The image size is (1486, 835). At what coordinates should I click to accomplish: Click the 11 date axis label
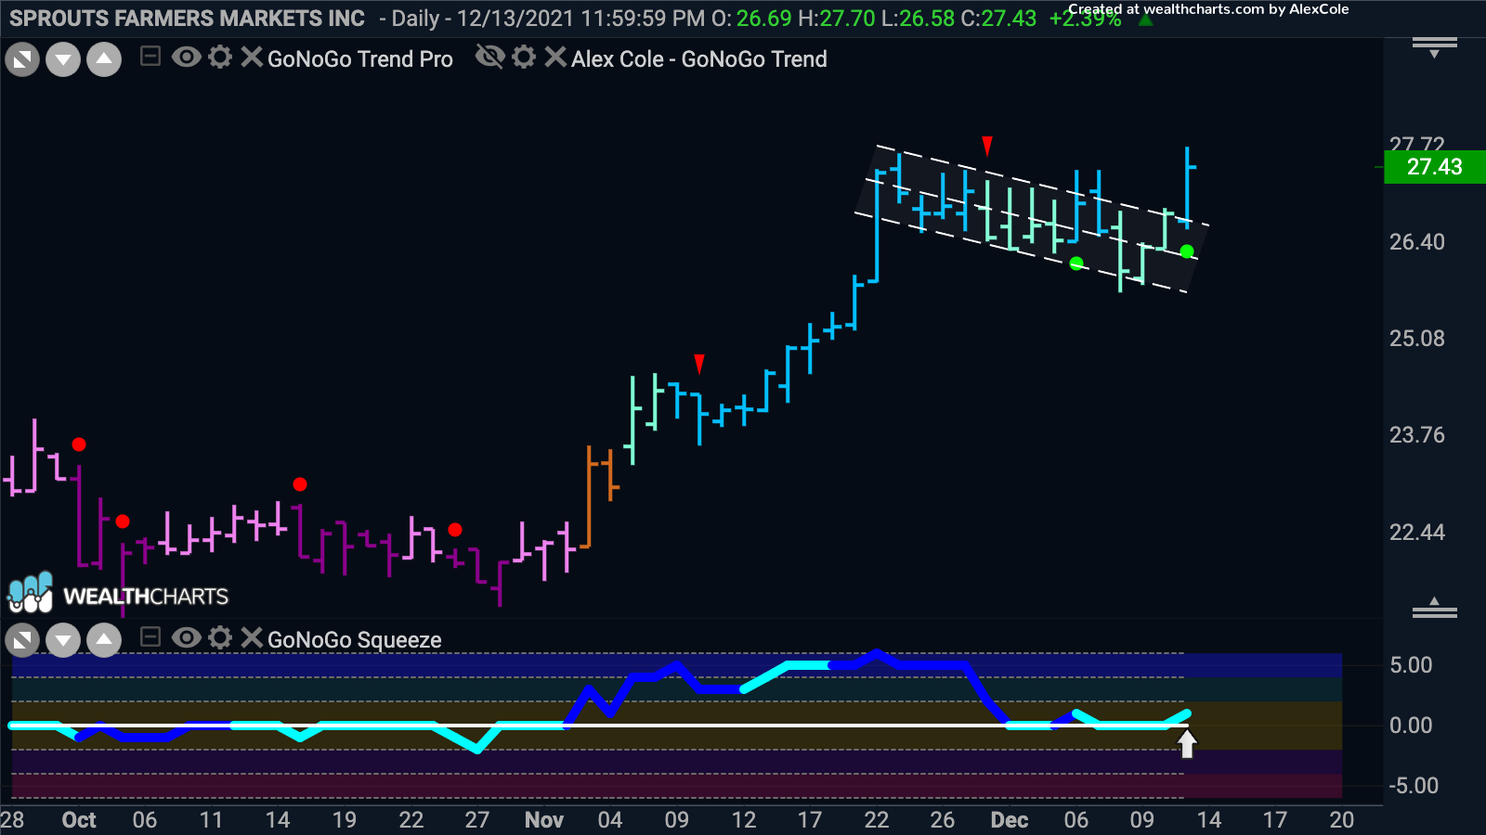(211, 820)
